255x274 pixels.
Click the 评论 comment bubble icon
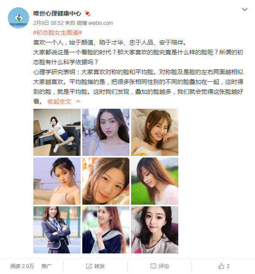pos(153,266)
